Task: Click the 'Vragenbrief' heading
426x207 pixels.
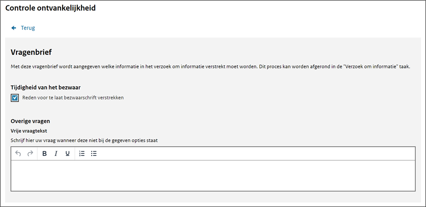Action: (31, 52)
